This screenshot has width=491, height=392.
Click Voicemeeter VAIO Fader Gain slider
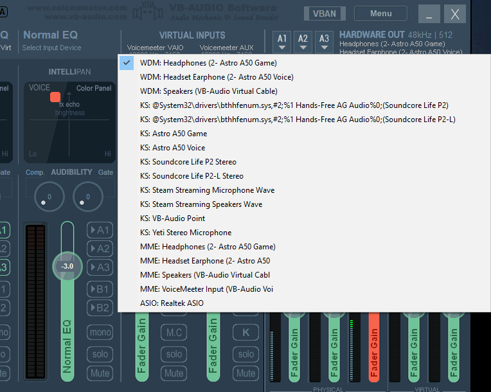[x=141, y=347]
